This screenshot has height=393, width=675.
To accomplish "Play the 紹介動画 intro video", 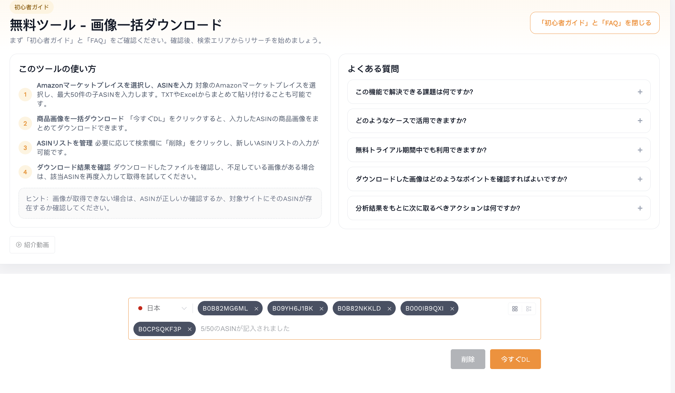I will pos(32,245).
